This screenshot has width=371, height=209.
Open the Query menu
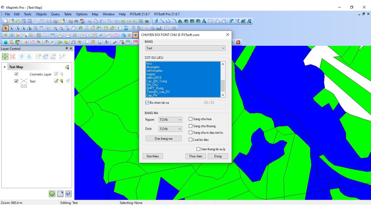[55, 14]
